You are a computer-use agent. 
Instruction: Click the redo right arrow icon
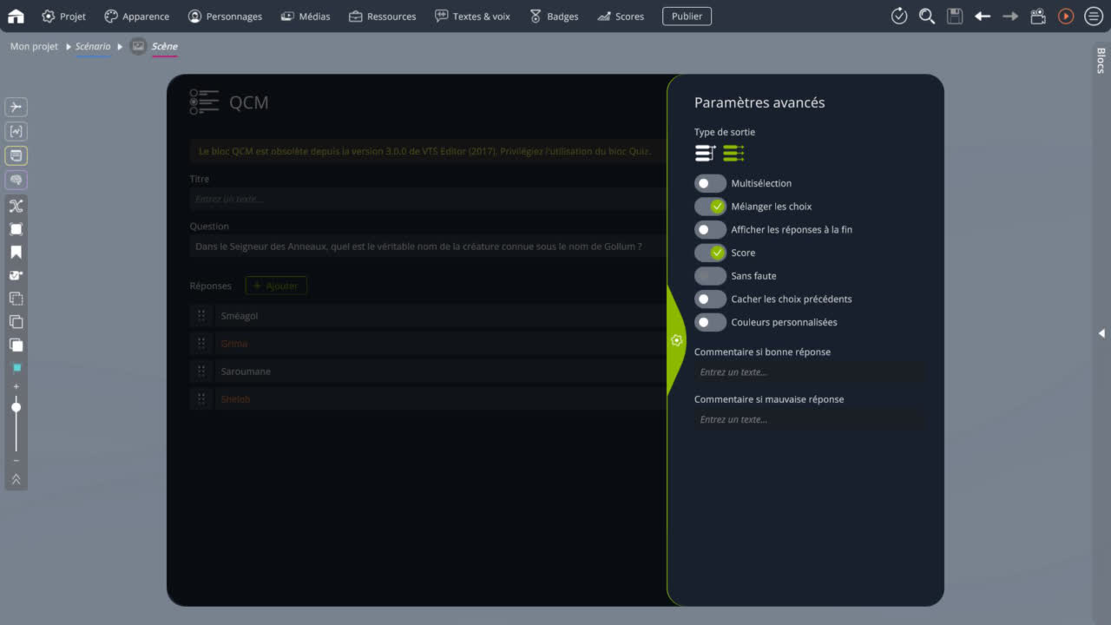click(1010, 16)
